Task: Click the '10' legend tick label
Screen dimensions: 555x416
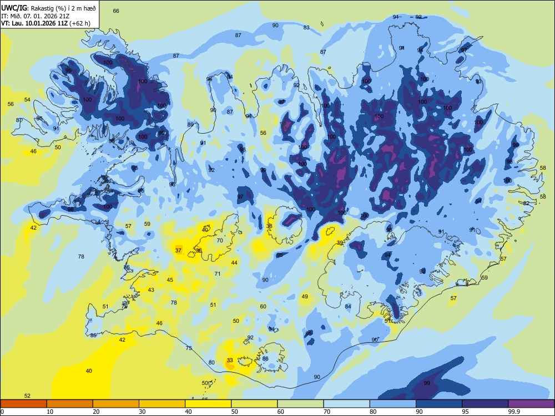Action: tap(50, 412)
